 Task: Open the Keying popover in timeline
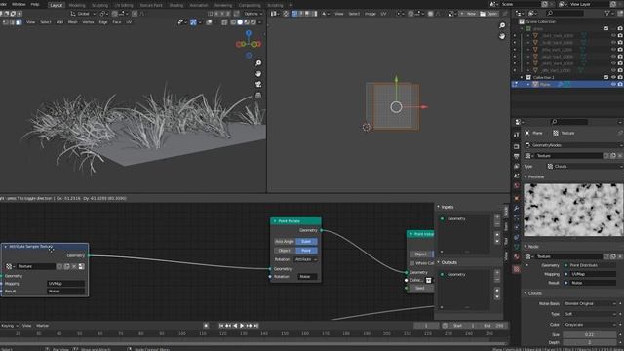coord(9,326)
